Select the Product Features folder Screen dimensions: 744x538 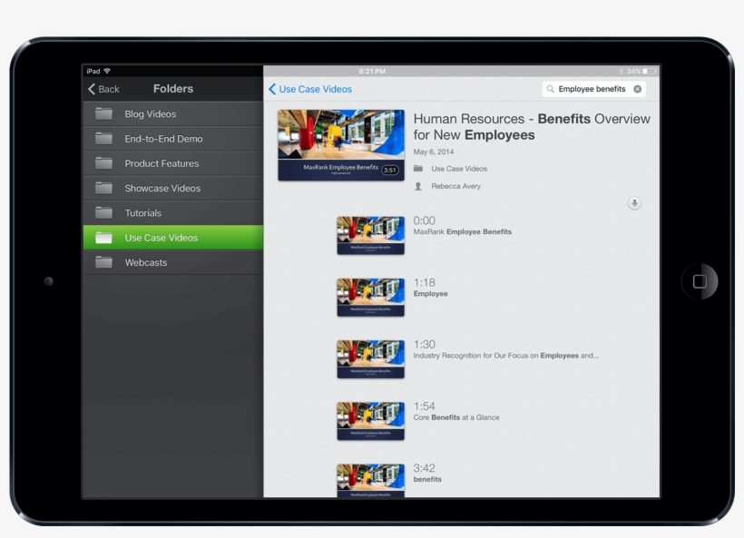162,163
